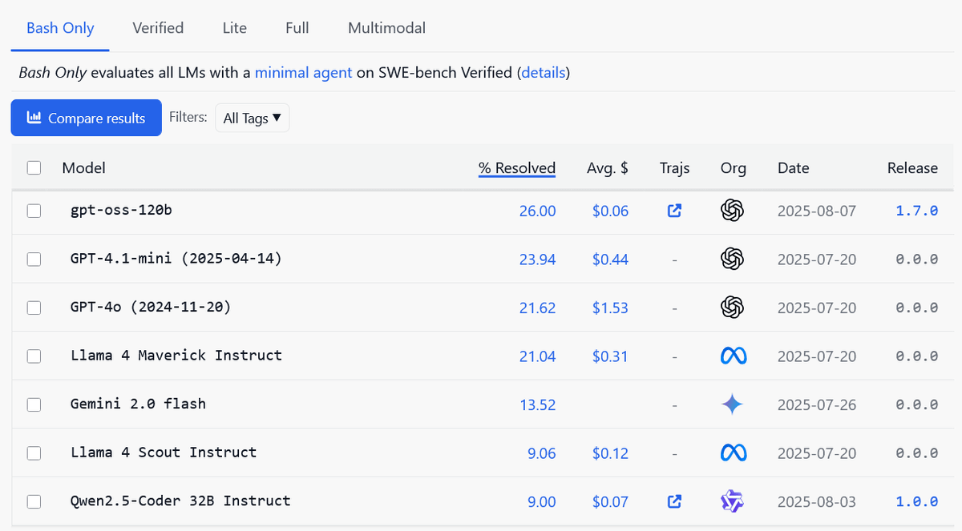Sort by % Resolved column header

pos(516,168)
